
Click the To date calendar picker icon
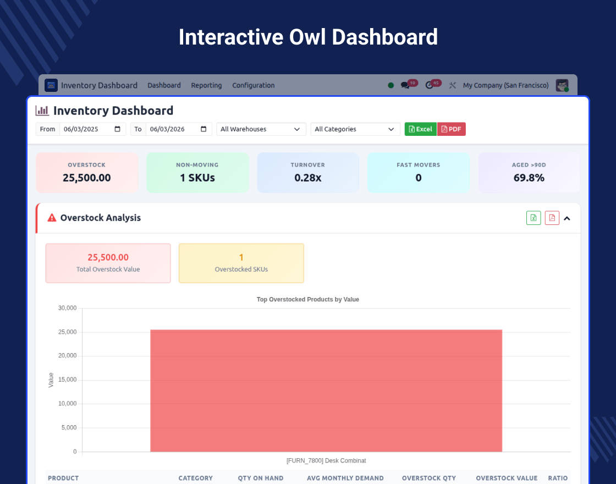pos(204,129)
